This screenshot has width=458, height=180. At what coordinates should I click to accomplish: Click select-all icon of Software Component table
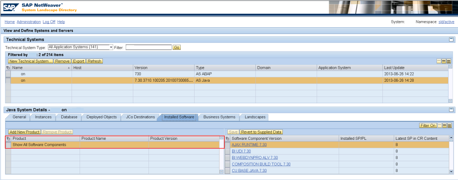tap(228, 138)
